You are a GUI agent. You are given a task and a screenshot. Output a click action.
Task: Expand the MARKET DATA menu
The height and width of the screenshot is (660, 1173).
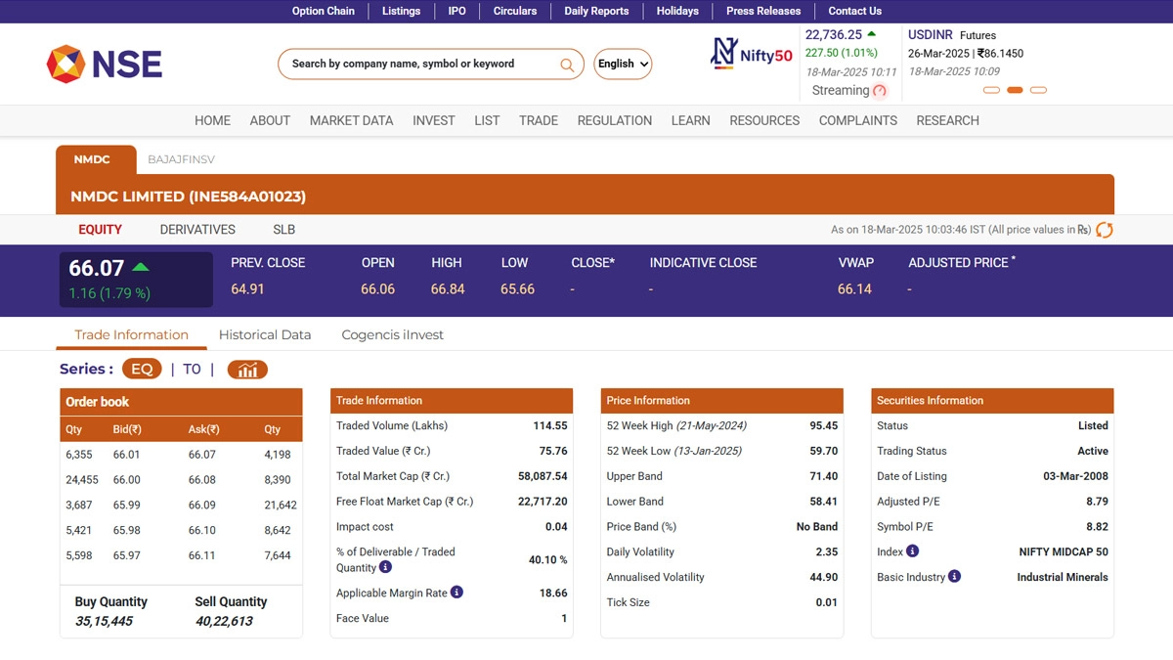[351, 120]
